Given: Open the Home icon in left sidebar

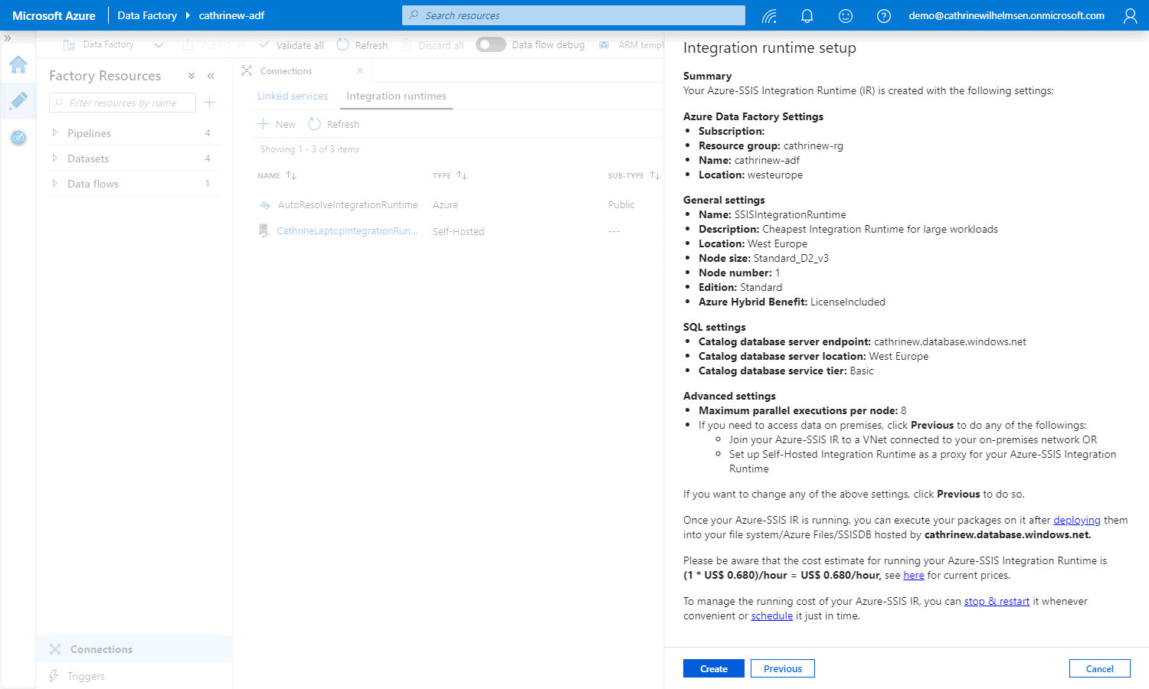Looking at the screenshot, I should click(18, 65).
